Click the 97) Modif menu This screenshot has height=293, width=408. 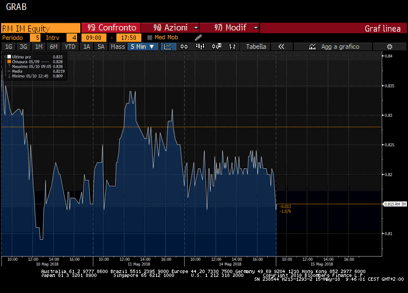(230, 28)
